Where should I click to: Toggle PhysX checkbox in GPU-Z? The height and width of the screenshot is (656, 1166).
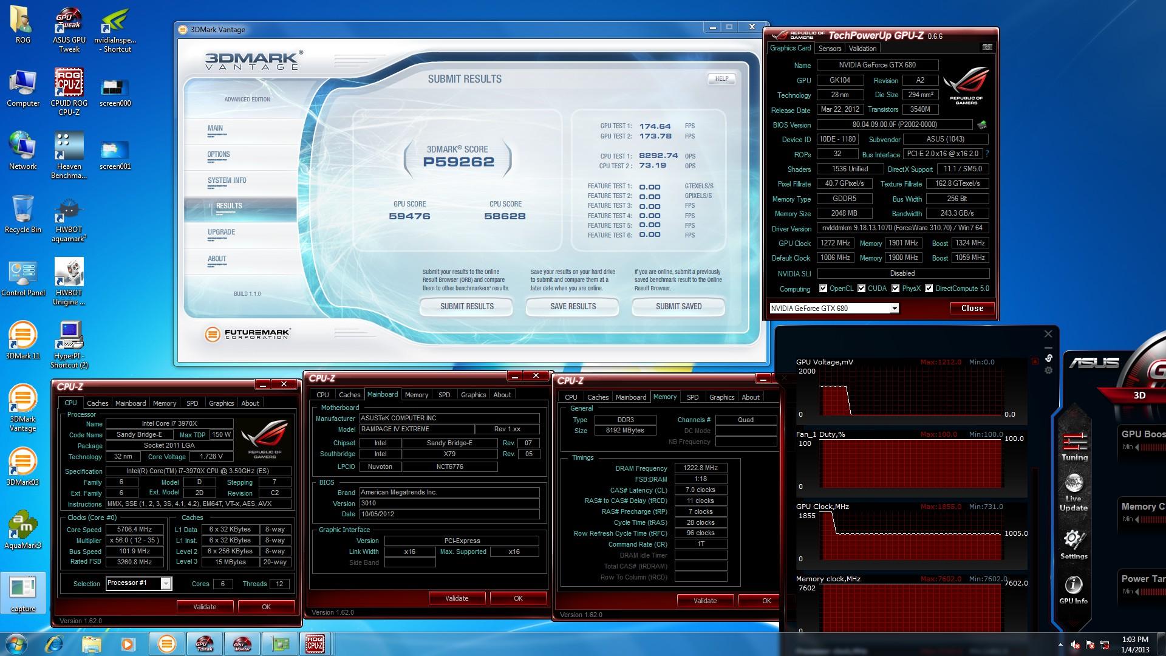click(895, 289)
